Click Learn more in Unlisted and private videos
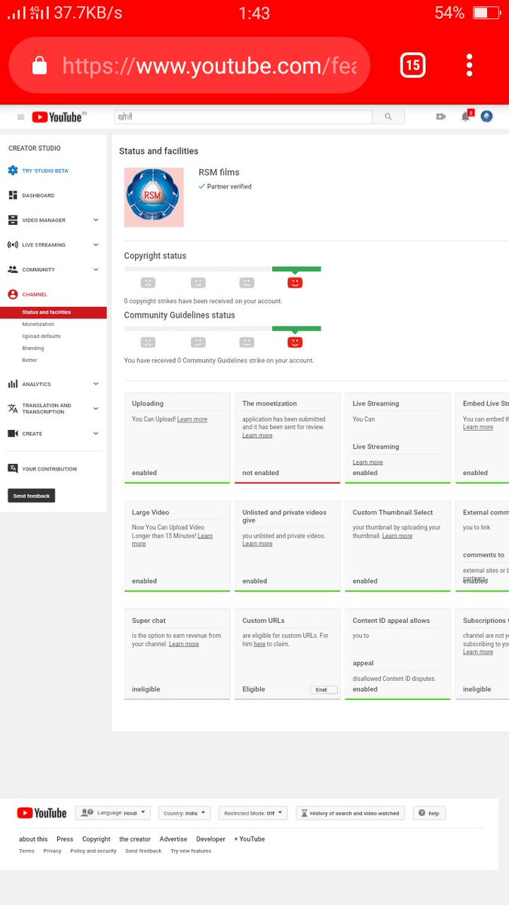This screenshot has height=905, width=509. pyautogui.click(x=257, y=544)
